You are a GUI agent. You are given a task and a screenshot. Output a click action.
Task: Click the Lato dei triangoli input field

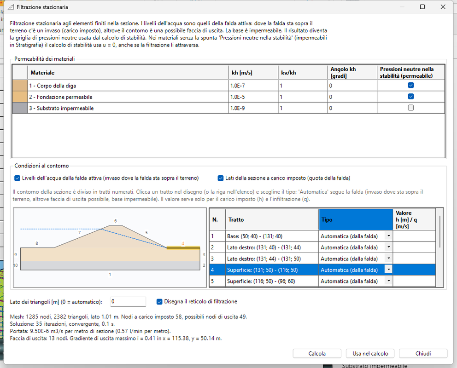coord(128,302)
